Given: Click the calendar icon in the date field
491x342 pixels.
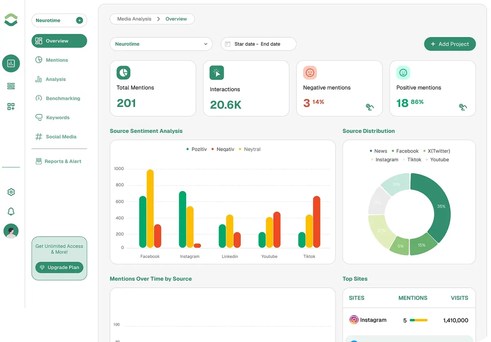Looking at the screenshot, I should [228, 44].
